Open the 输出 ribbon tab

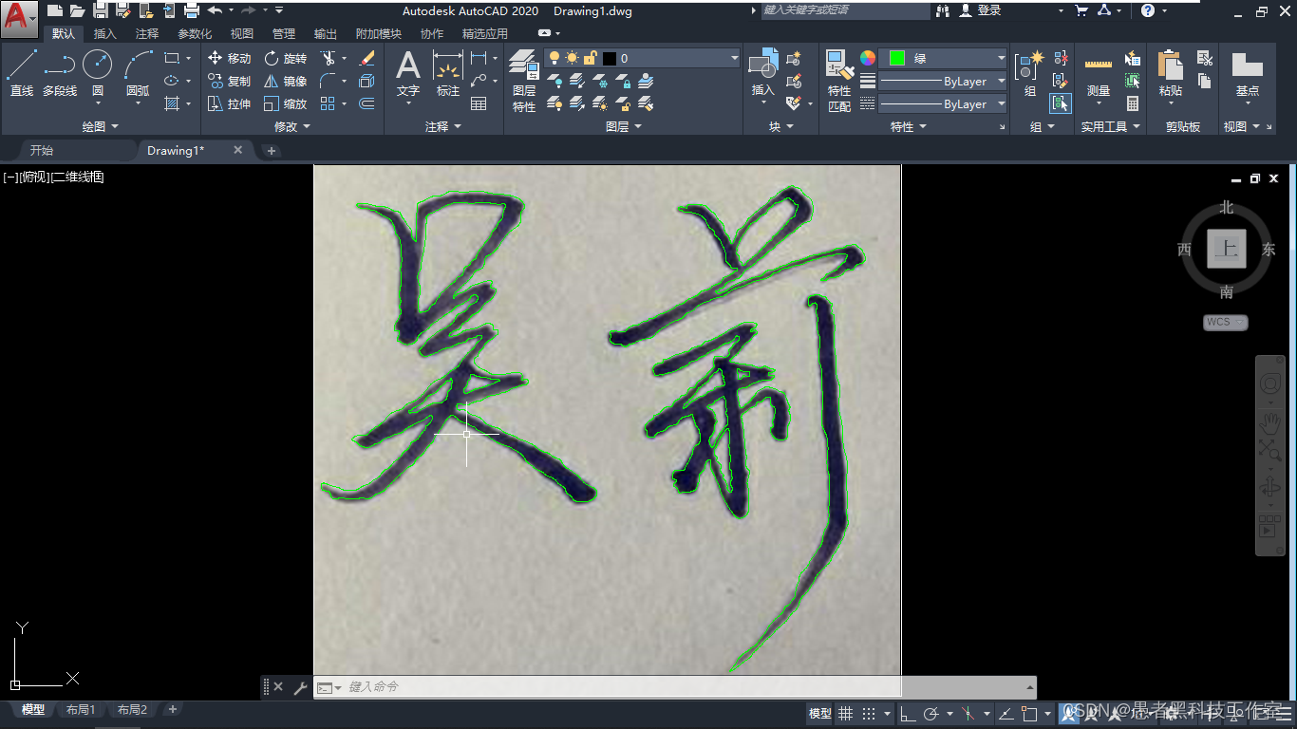point(326,34)
